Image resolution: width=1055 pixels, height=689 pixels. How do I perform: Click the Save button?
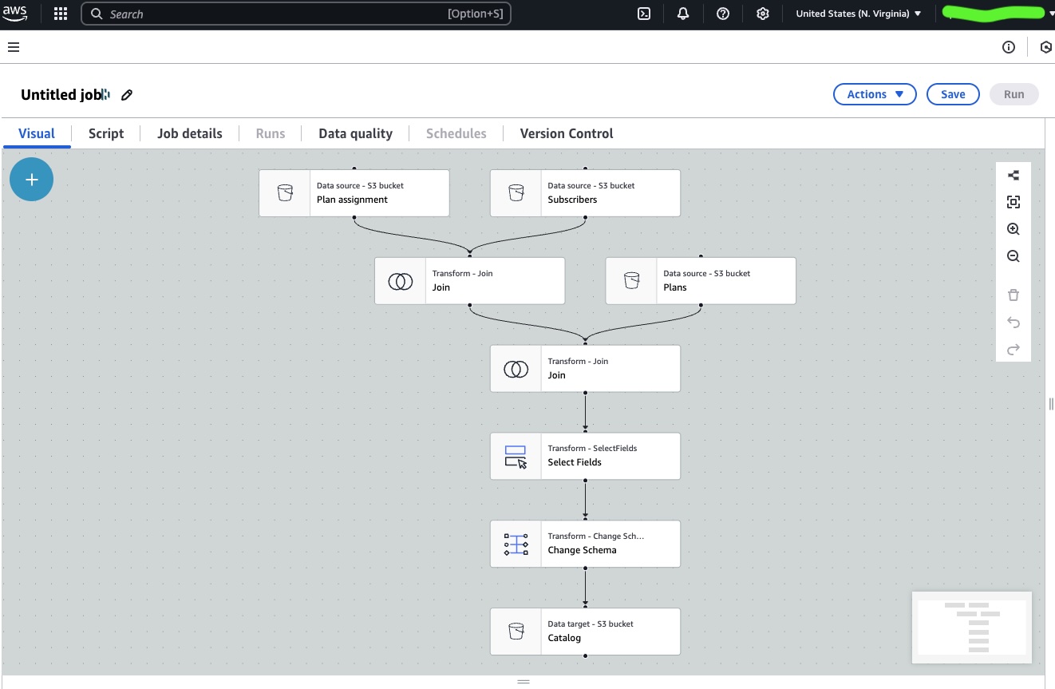pyautogui.click(x=953, y=93)
